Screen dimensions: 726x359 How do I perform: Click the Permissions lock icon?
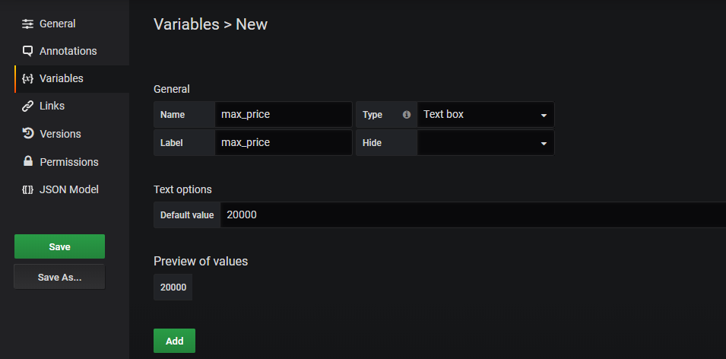(28, 161)
